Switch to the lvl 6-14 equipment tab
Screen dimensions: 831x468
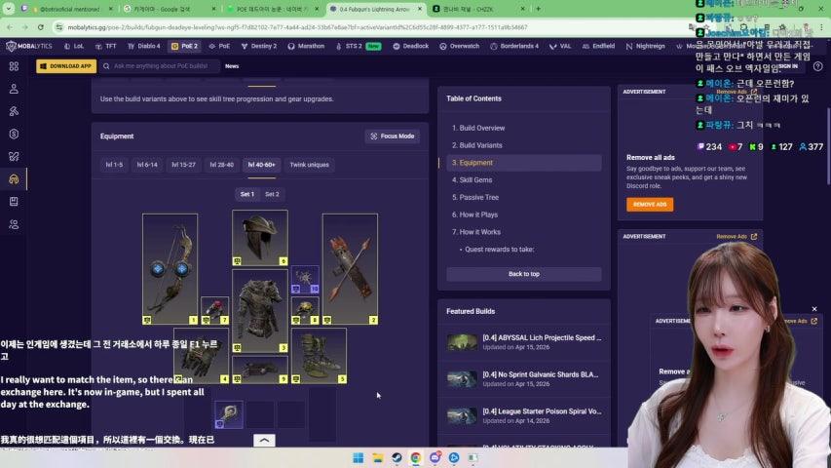147,165
